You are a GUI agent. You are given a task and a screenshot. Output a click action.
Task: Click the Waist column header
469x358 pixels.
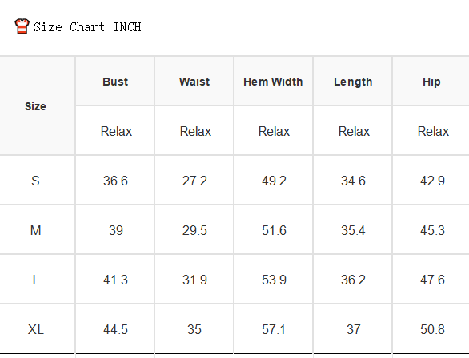194,82
